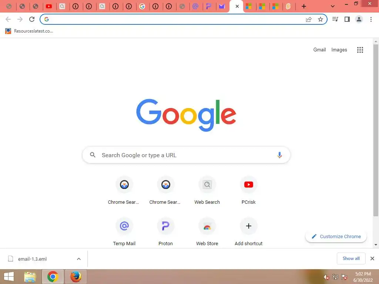Open the Chrome profile avatar menu
The width and height of the screenshot is (379, 284).
click(359, 19)
